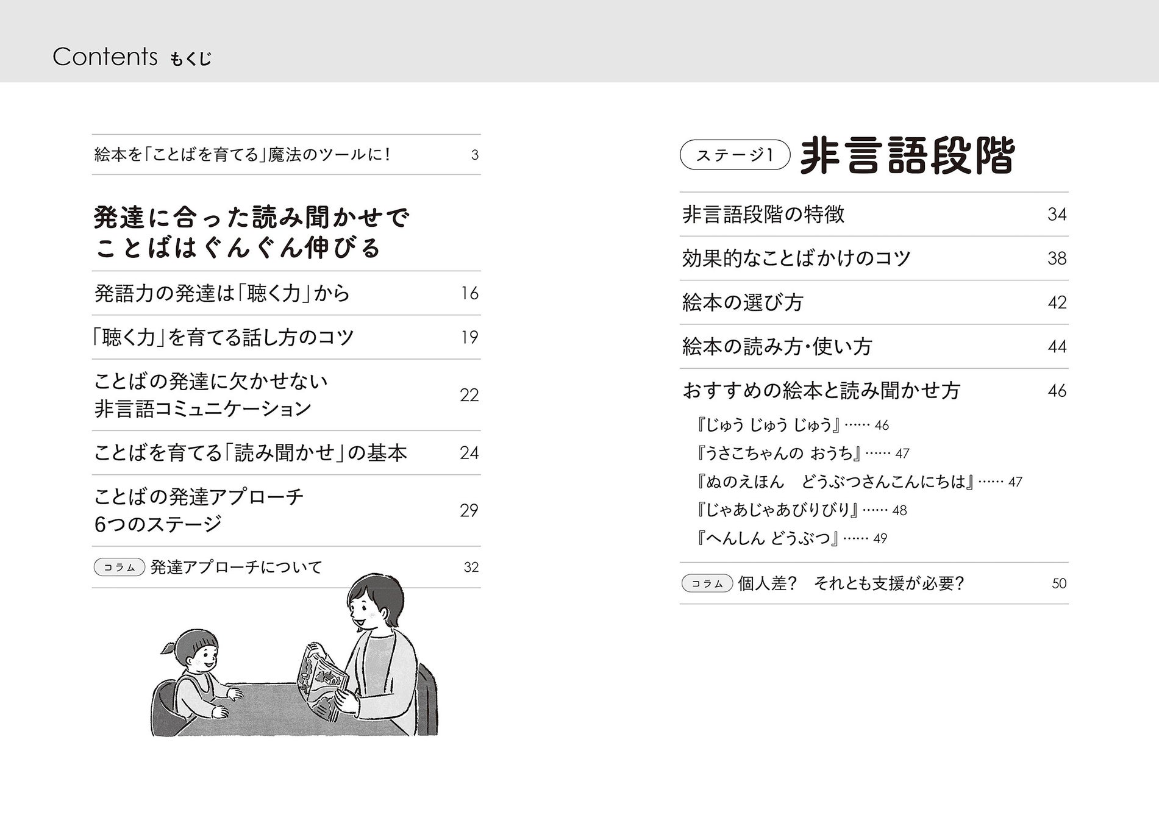Click the 'ステージ1' pill badge
This screenshot has height=823, width=1159.
(735, 156)
